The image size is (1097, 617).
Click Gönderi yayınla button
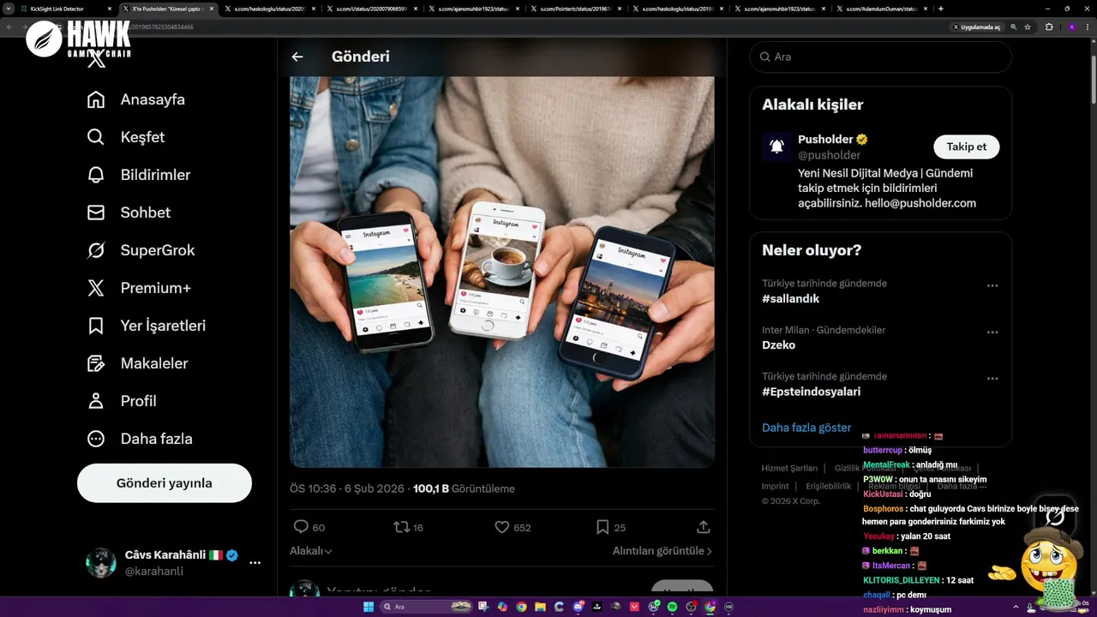pos(165,483)
